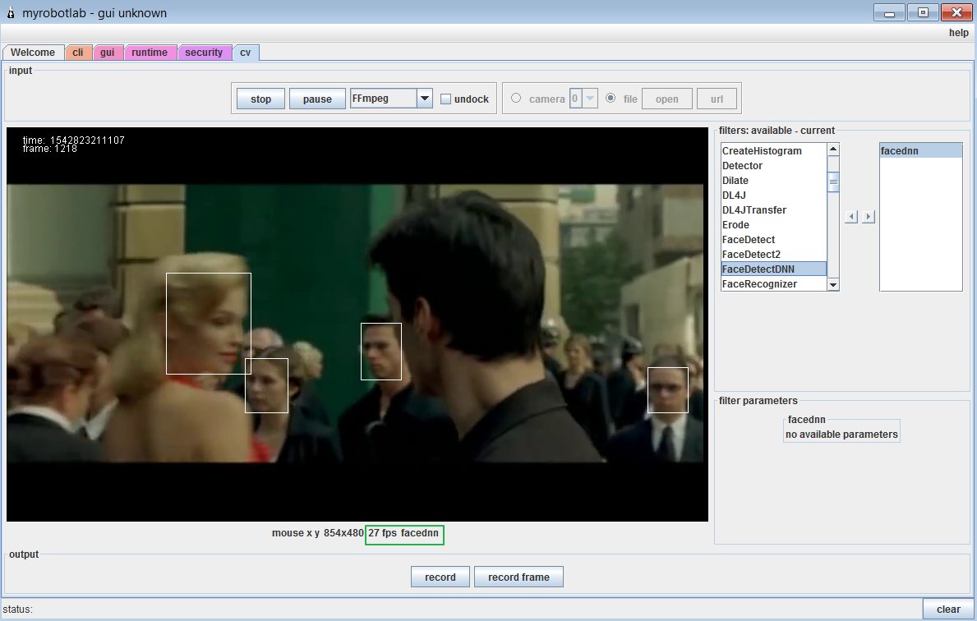Screen dimensions: 977x621
Task: Switch to the Welcome tab
Action: [x=33, y=53]
